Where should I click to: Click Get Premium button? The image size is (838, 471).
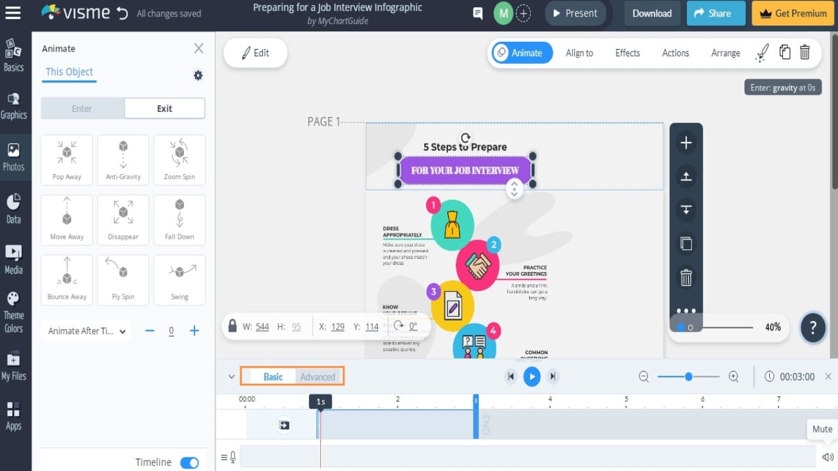click(793, 13)
